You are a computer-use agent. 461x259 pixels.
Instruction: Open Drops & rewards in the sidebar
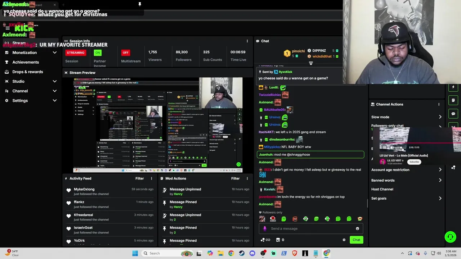tap(28, 72)
